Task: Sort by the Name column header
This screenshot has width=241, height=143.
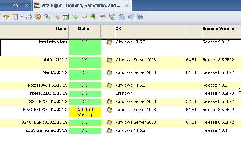Action: (34, 32)
